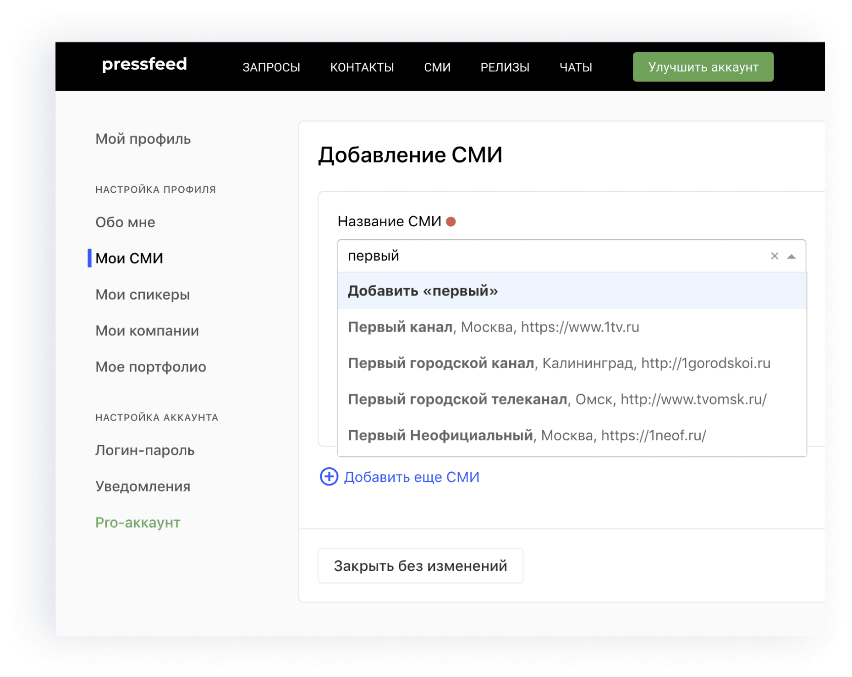Open the СМИ top navigation item
852x677 pixels.
pos(437,67)
